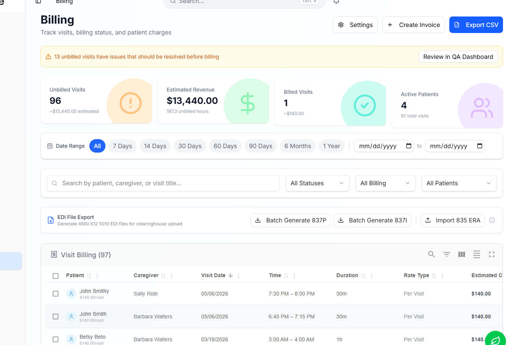Open the All Statuses dropdown
The height and width of the screenshot is (345, 518).
coord(317,183)
